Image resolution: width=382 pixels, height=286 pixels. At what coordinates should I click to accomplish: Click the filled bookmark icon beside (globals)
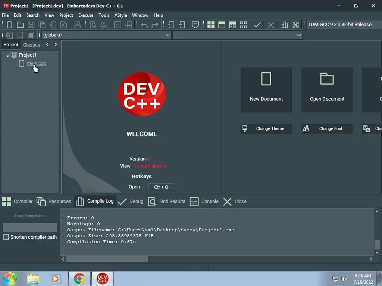click(31, 35)
